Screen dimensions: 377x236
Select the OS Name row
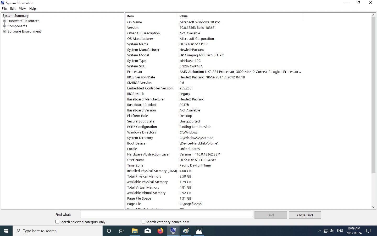click(214, 22)
